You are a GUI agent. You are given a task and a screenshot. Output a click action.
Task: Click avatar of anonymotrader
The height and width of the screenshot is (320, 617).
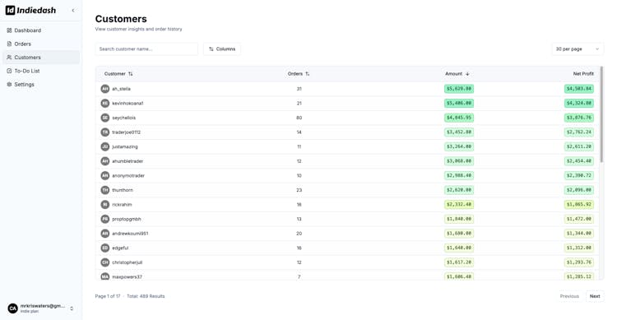pos(105,175)
